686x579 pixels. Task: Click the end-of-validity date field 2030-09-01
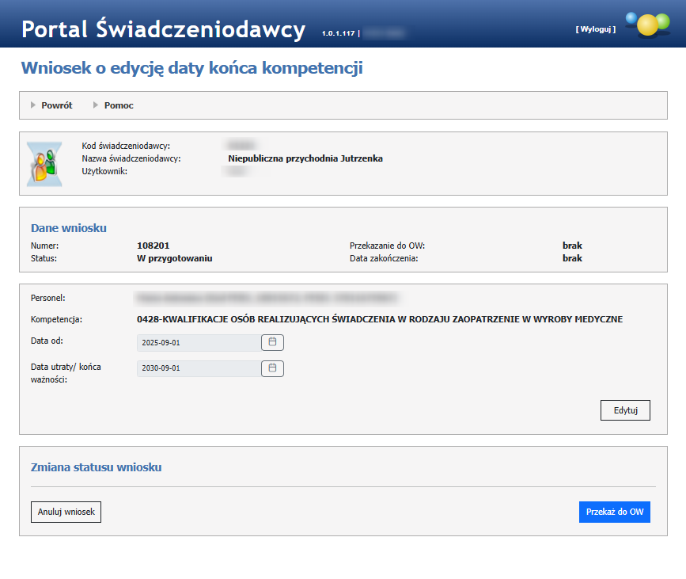click(x=198, y=368)
